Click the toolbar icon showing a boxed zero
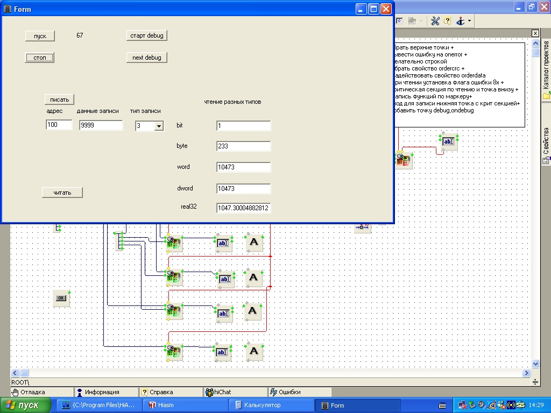The width and height of the screenshot is (551, 413). tap(399, 21)
